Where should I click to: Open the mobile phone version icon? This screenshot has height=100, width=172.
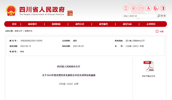point(126,8)
